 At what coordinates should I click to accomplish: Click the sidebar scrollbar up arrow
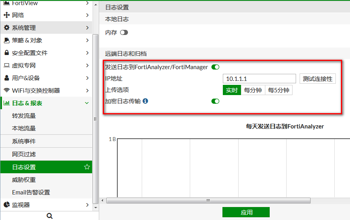coord(96,4)
